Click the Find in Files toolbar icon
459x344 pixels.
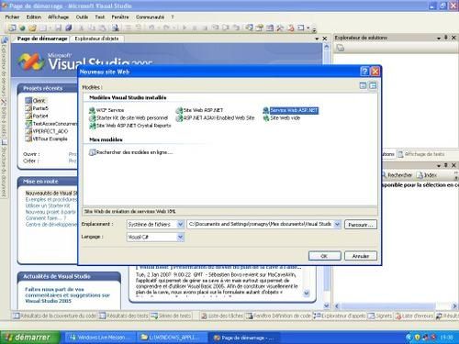115,28
